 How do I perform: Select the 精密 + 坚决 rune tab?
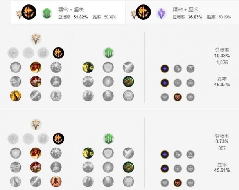point(68,12)
